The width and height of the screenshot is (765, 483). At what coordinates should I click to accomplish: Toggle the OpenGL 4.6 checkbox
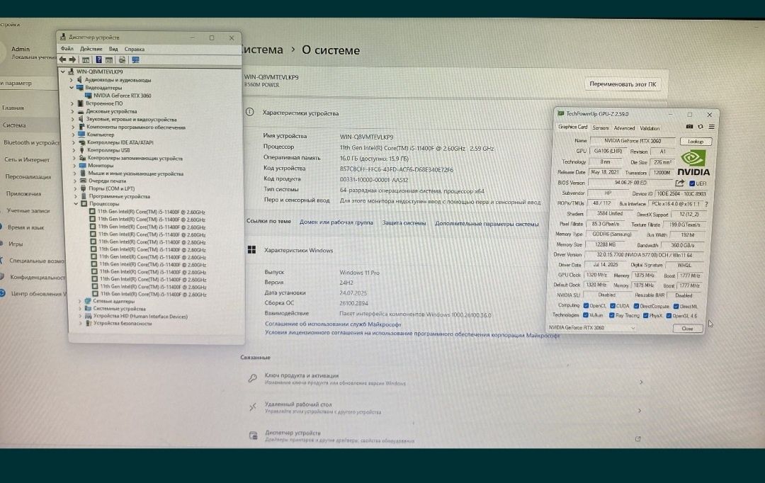tap(669, 316)
